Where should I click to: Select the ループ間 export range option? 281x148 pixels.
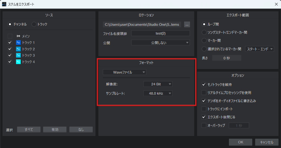coord(204,24)
